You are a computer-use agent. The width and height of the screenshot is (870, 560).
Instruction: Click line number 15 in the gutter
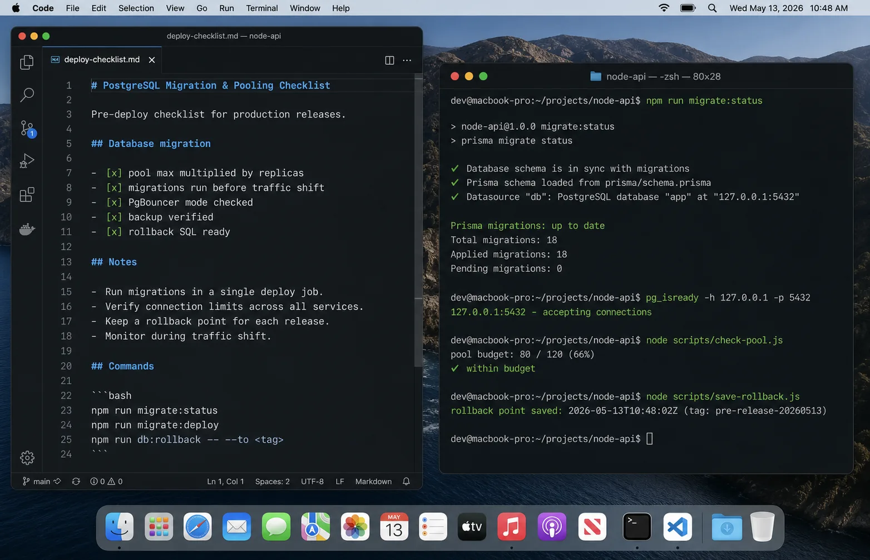tap(66, 292)
